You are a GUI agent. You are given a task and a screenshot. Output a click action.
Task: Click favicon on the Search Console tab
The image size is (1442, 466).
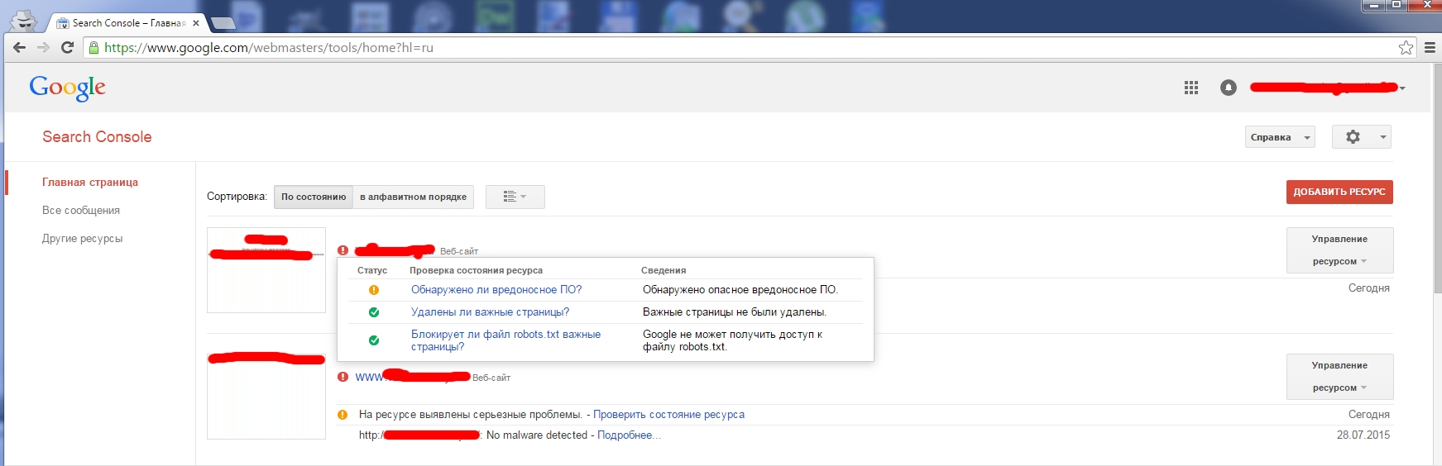(62, 23)
